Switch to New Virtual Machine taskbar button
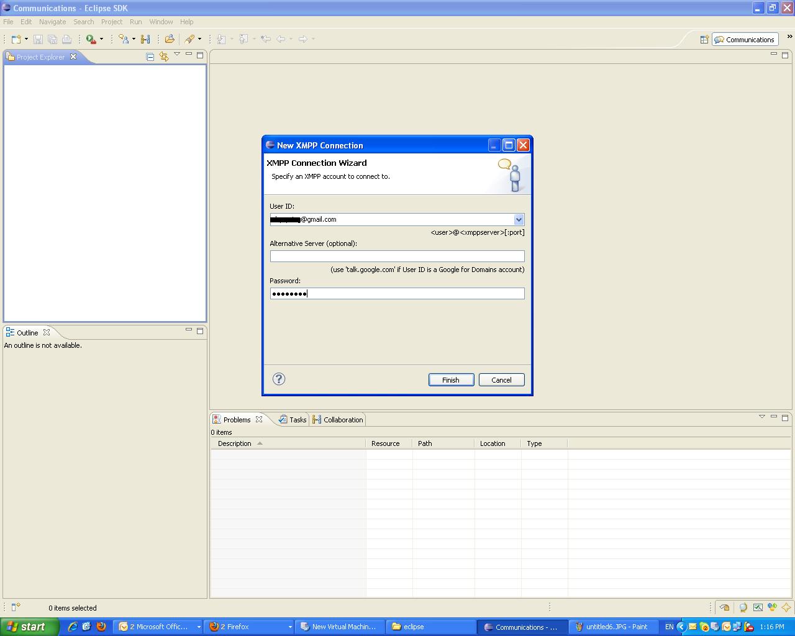Screen dimensions: 795x636 (x=340, y=627)
